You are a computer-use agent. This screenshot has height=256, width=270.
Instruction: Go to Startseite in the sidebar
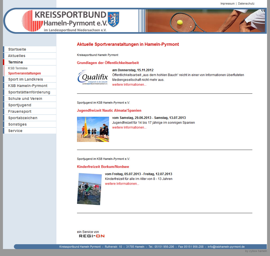(17, 49)
